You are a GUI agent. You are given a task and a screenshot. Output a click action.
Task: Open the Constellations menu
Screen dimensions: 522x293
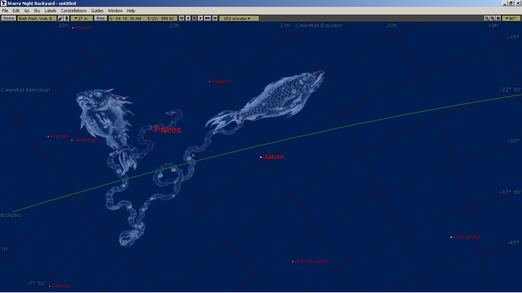coord(74,11)
